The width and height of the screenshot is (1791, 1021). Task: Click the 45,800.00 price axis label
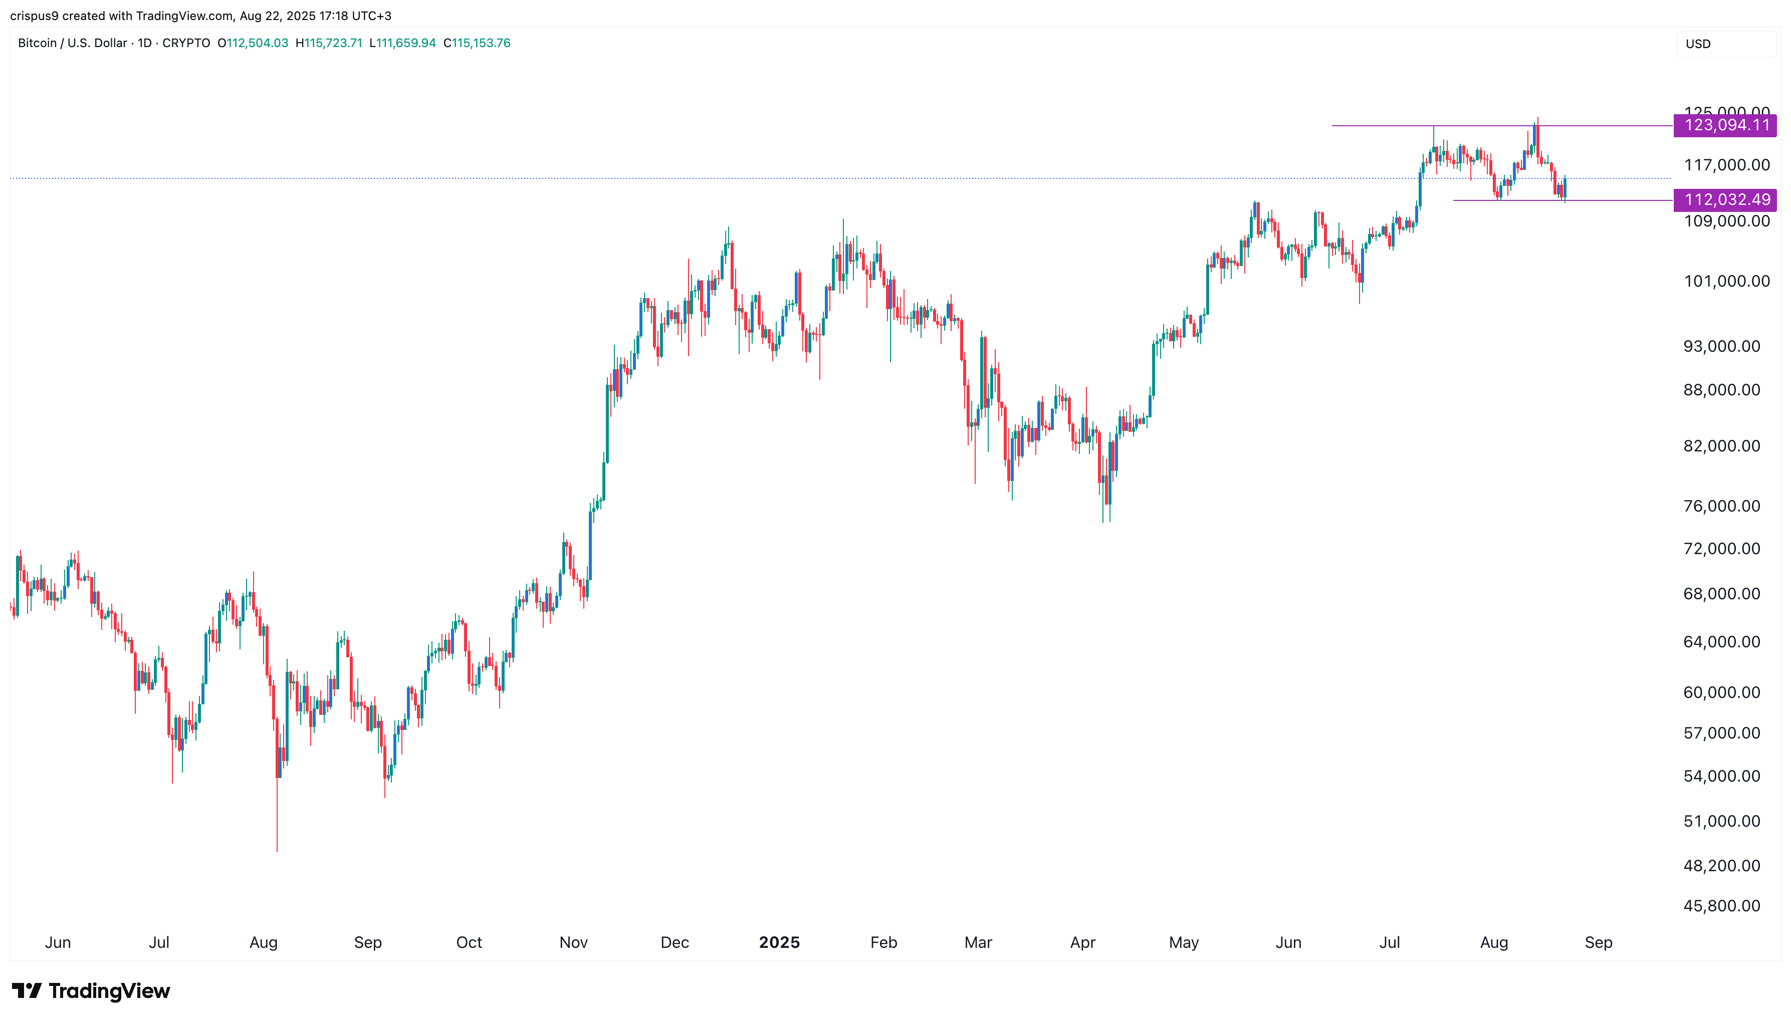tap(1721, 905)
